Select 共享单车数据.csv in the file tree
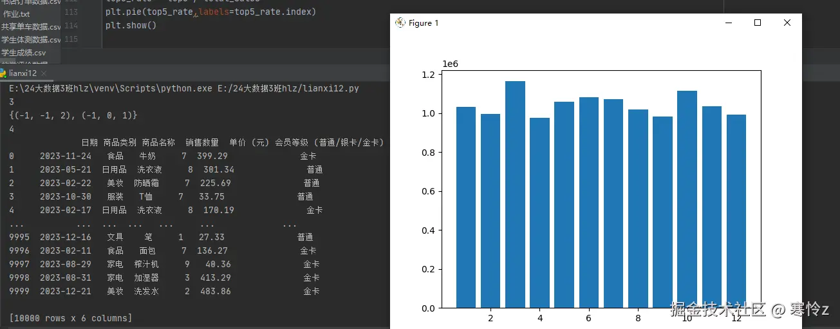 coord(31,27)
